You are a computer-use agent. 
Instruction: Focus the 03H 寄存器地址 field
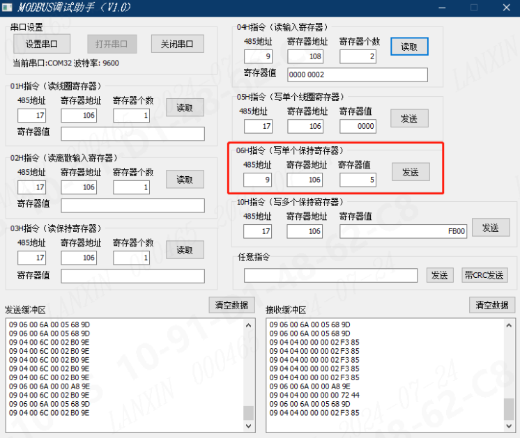click(79, 258)
